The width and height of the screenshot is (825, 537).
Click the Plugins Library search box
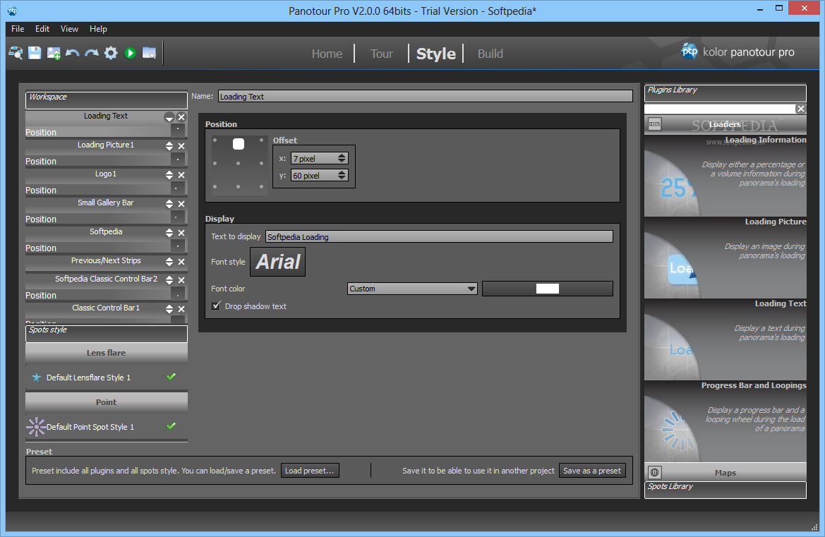(x=720, y=109)
